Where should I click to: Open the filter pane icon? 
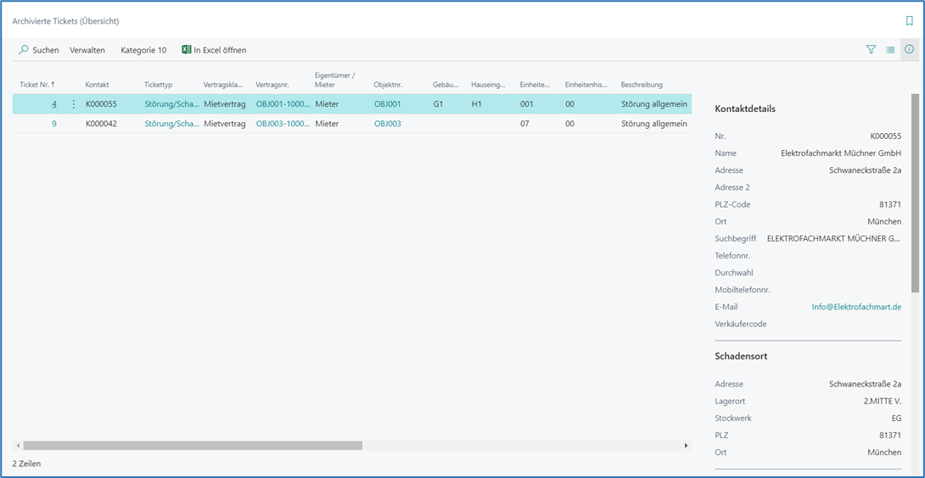(871, 50)
